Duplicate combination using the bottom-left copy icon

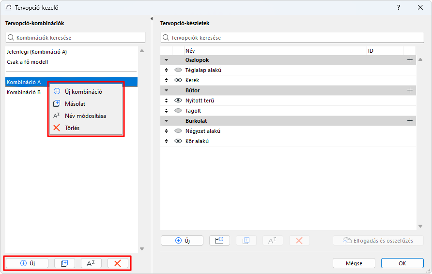[x=64, y=263]
